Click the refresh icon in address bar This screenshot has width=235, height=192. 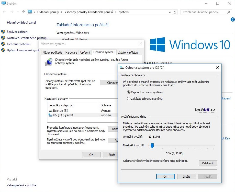coord(175,12)
